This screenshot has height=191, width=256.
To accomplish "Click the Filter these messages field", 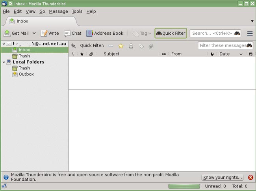I will pos(225,45).
